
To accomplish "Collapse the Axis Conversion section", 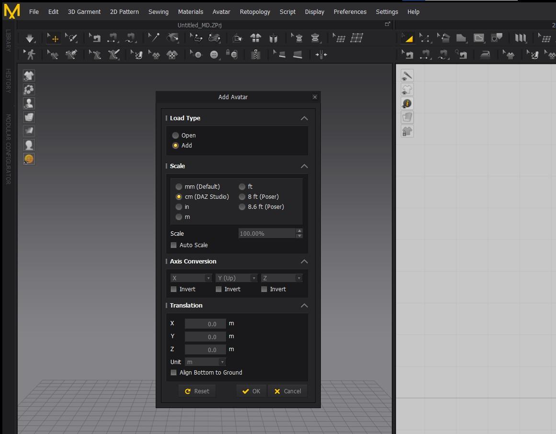I will (304, 262).
